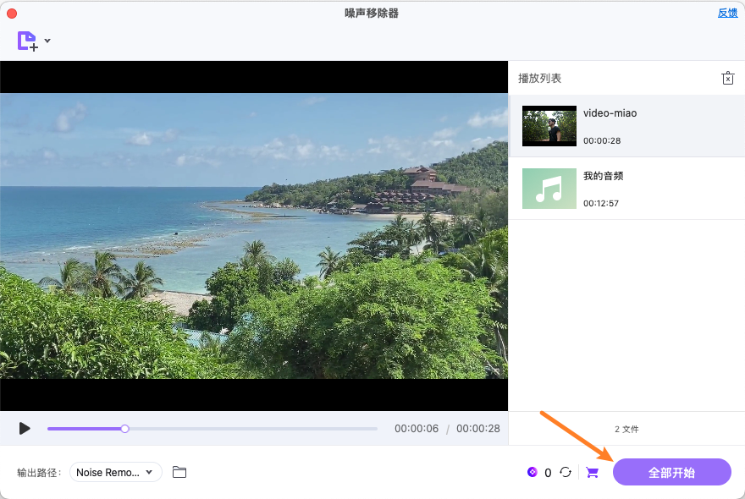Click the refresh points icon
The width and height of the screenshot is (745, 499).
coord(566,472)
